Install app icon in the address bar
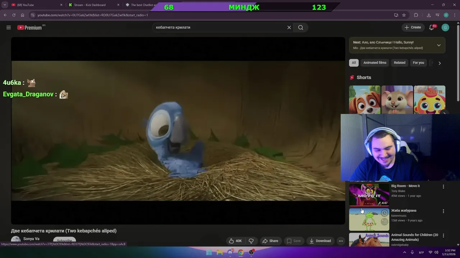Image resolution: width=460 pixels, height=258 pixels. tap(396, 15)
